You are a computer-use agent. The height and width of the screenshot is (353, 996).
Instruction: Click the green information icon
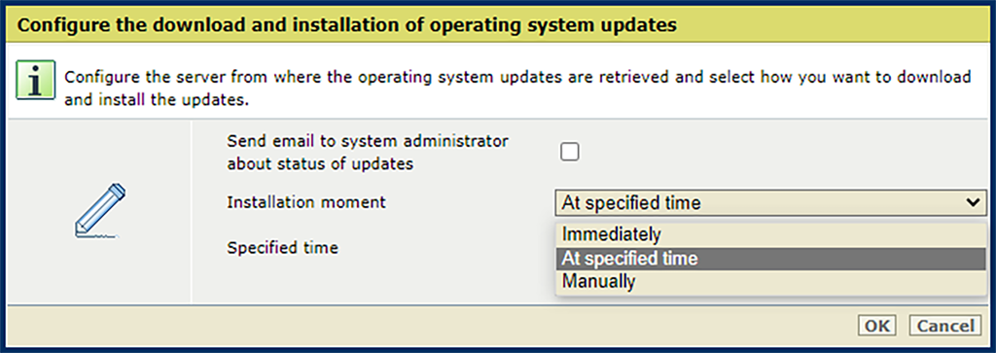click(36, 80)
